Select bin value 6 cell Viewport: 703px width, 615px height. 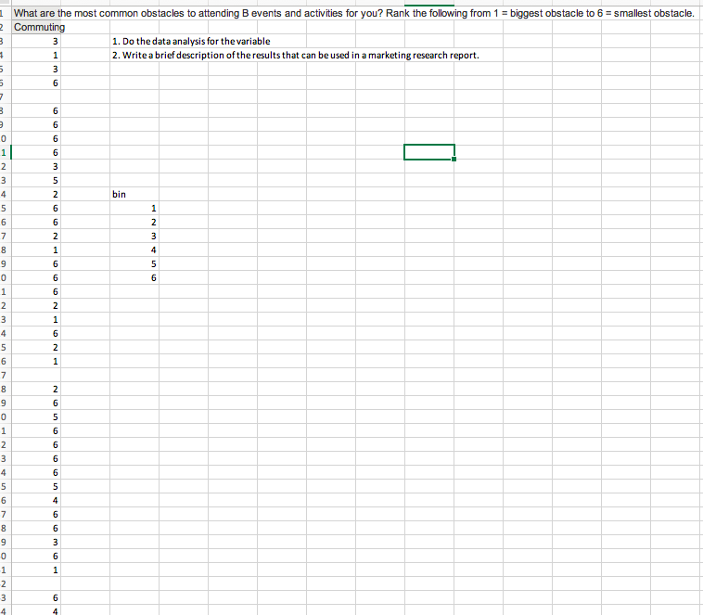[134, 277]
